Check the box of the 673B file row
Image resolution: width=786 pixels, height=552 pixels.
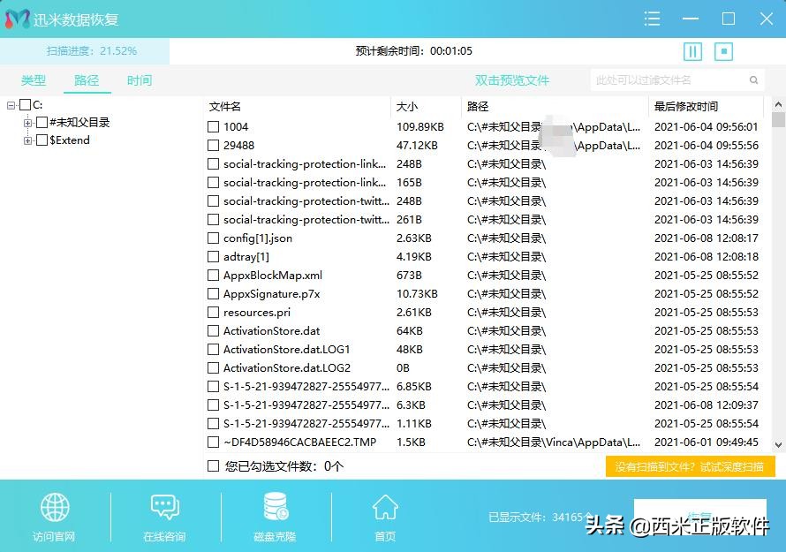213,276
